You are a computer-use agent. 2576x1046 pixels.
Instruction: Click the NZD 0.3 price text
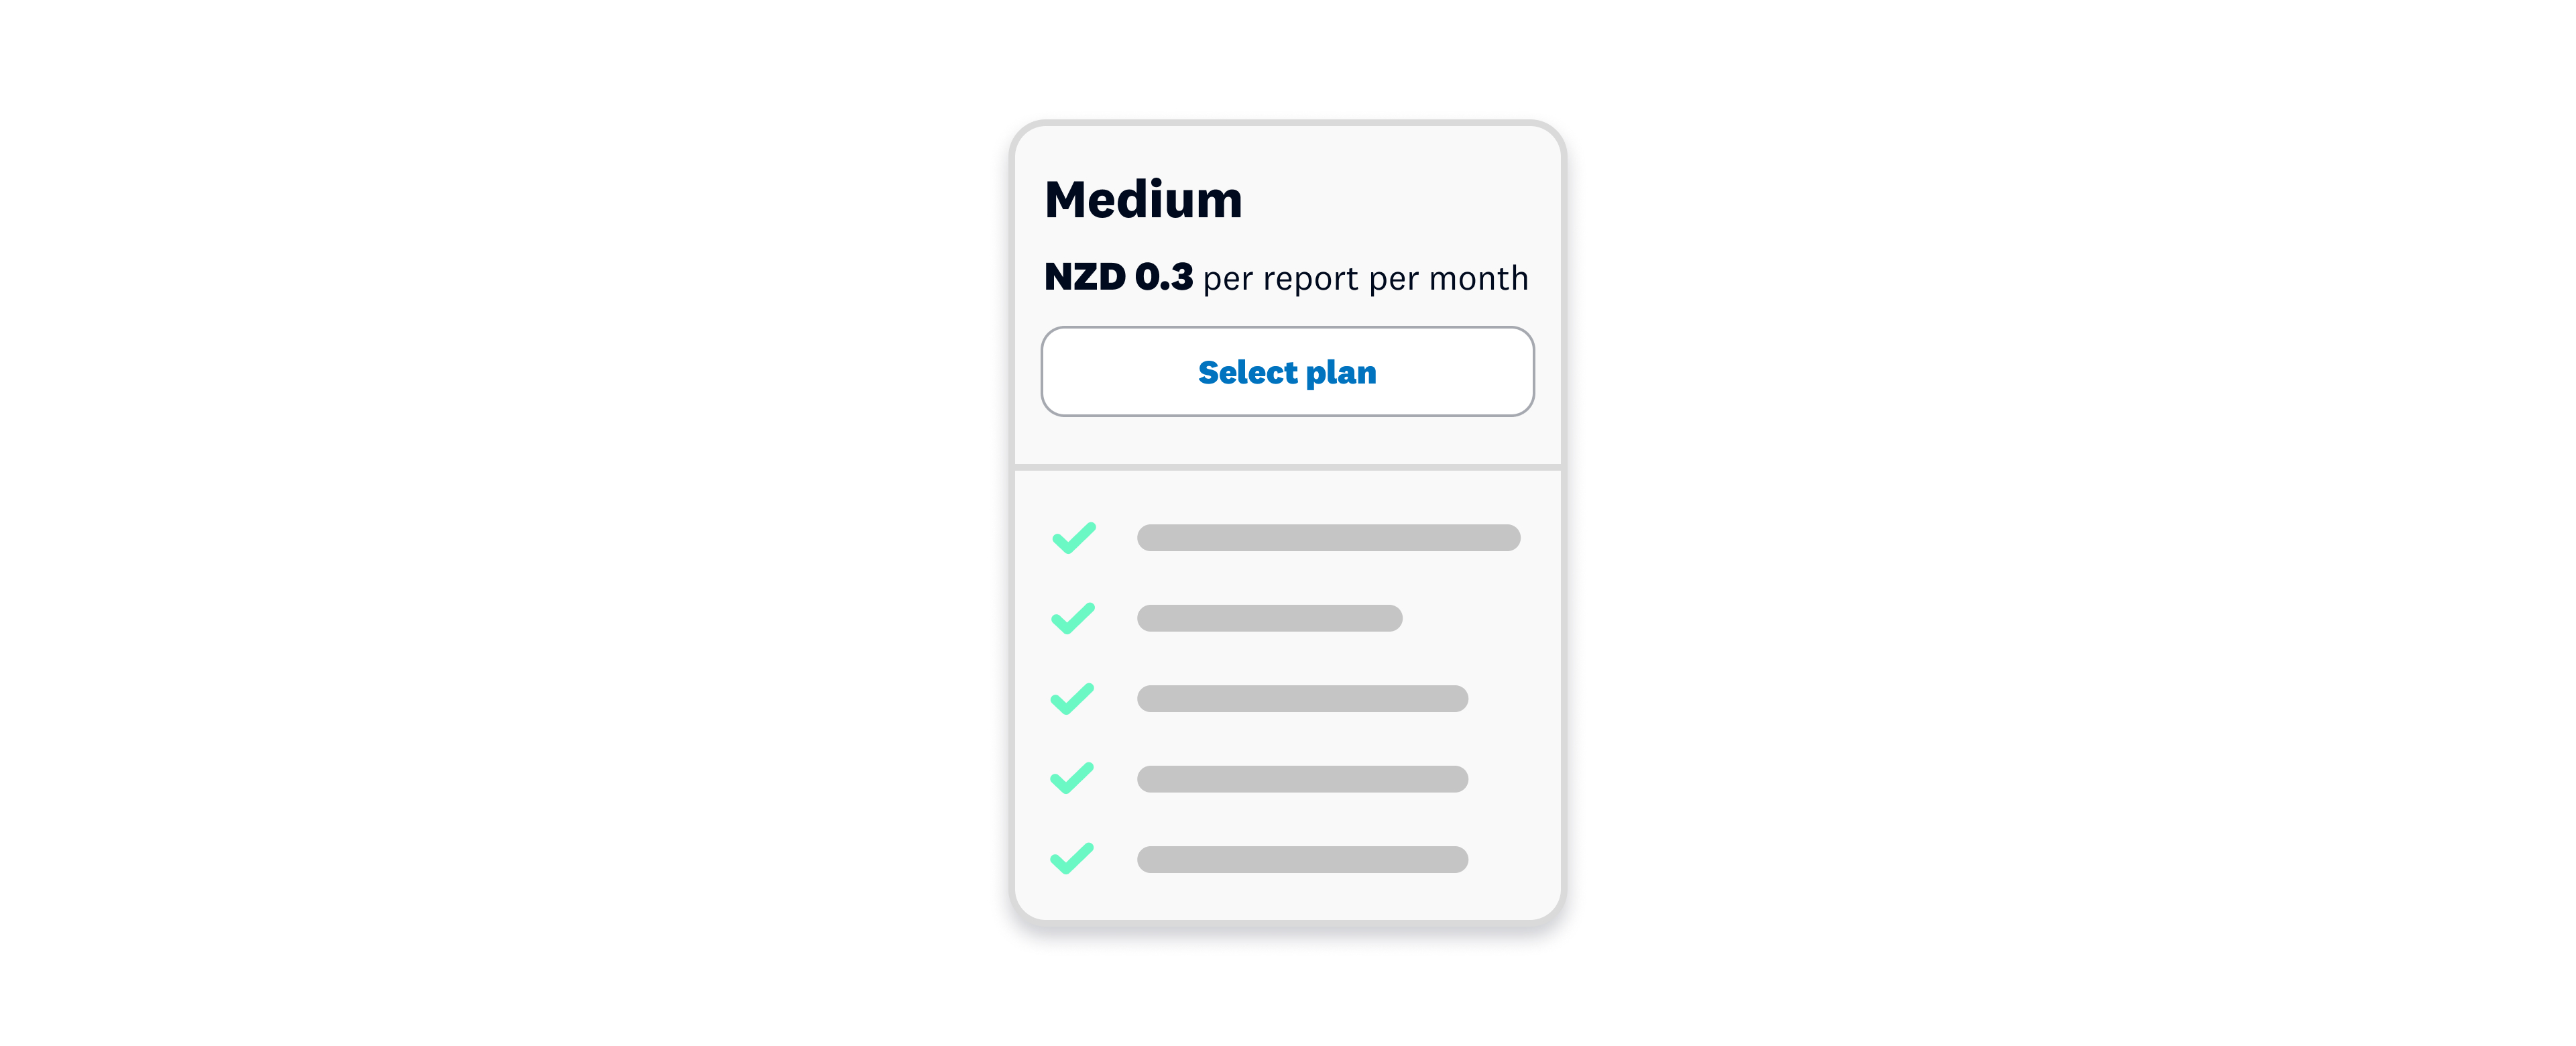[1120, 278]
